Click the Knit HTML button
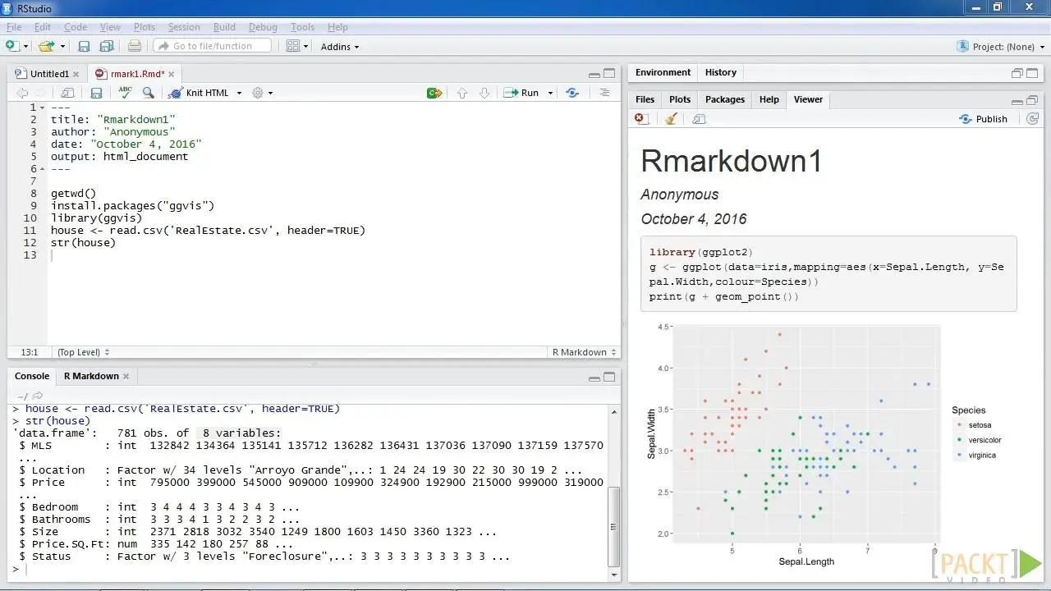Screen dimensions: 1051x591 199,93
